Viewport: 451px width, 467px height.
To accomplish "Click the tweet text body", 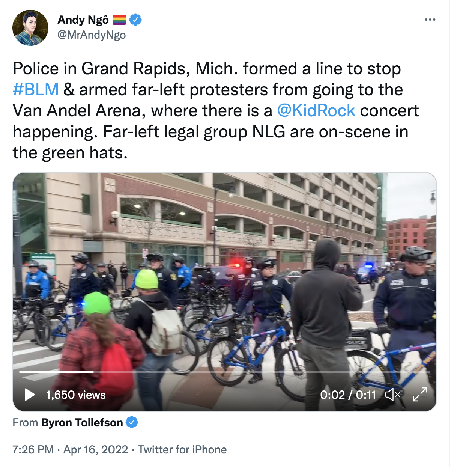I will click(x=216, y=111).
